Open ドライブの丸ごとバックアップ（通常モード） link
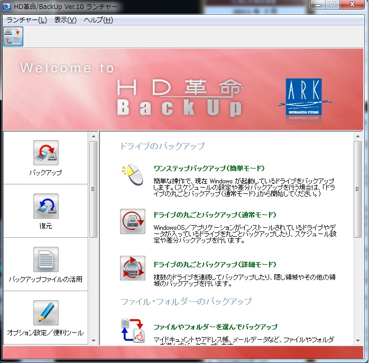The height and width of the screenshot is (363, 369). point(215,215)
